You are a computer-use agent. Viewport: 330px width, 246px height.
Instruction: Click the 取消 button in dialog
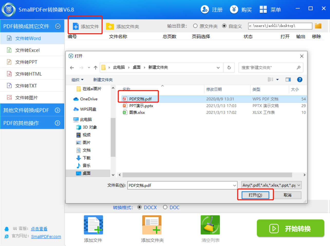[288, 195]
